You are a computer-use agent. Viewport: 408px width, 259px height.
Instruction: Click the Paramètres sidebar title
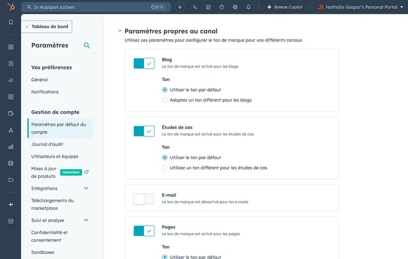pyautogui.click(x=50, y=46)
